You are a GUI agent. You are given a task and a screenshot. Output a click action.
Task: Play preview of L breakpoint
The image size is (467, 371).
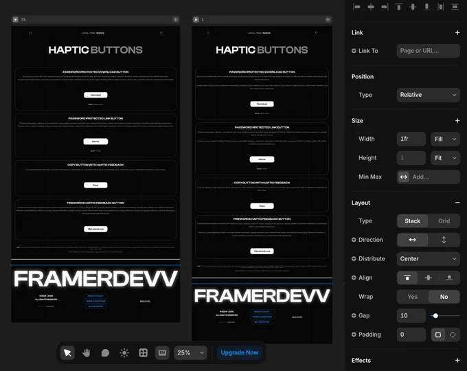[x=196, y=19]
